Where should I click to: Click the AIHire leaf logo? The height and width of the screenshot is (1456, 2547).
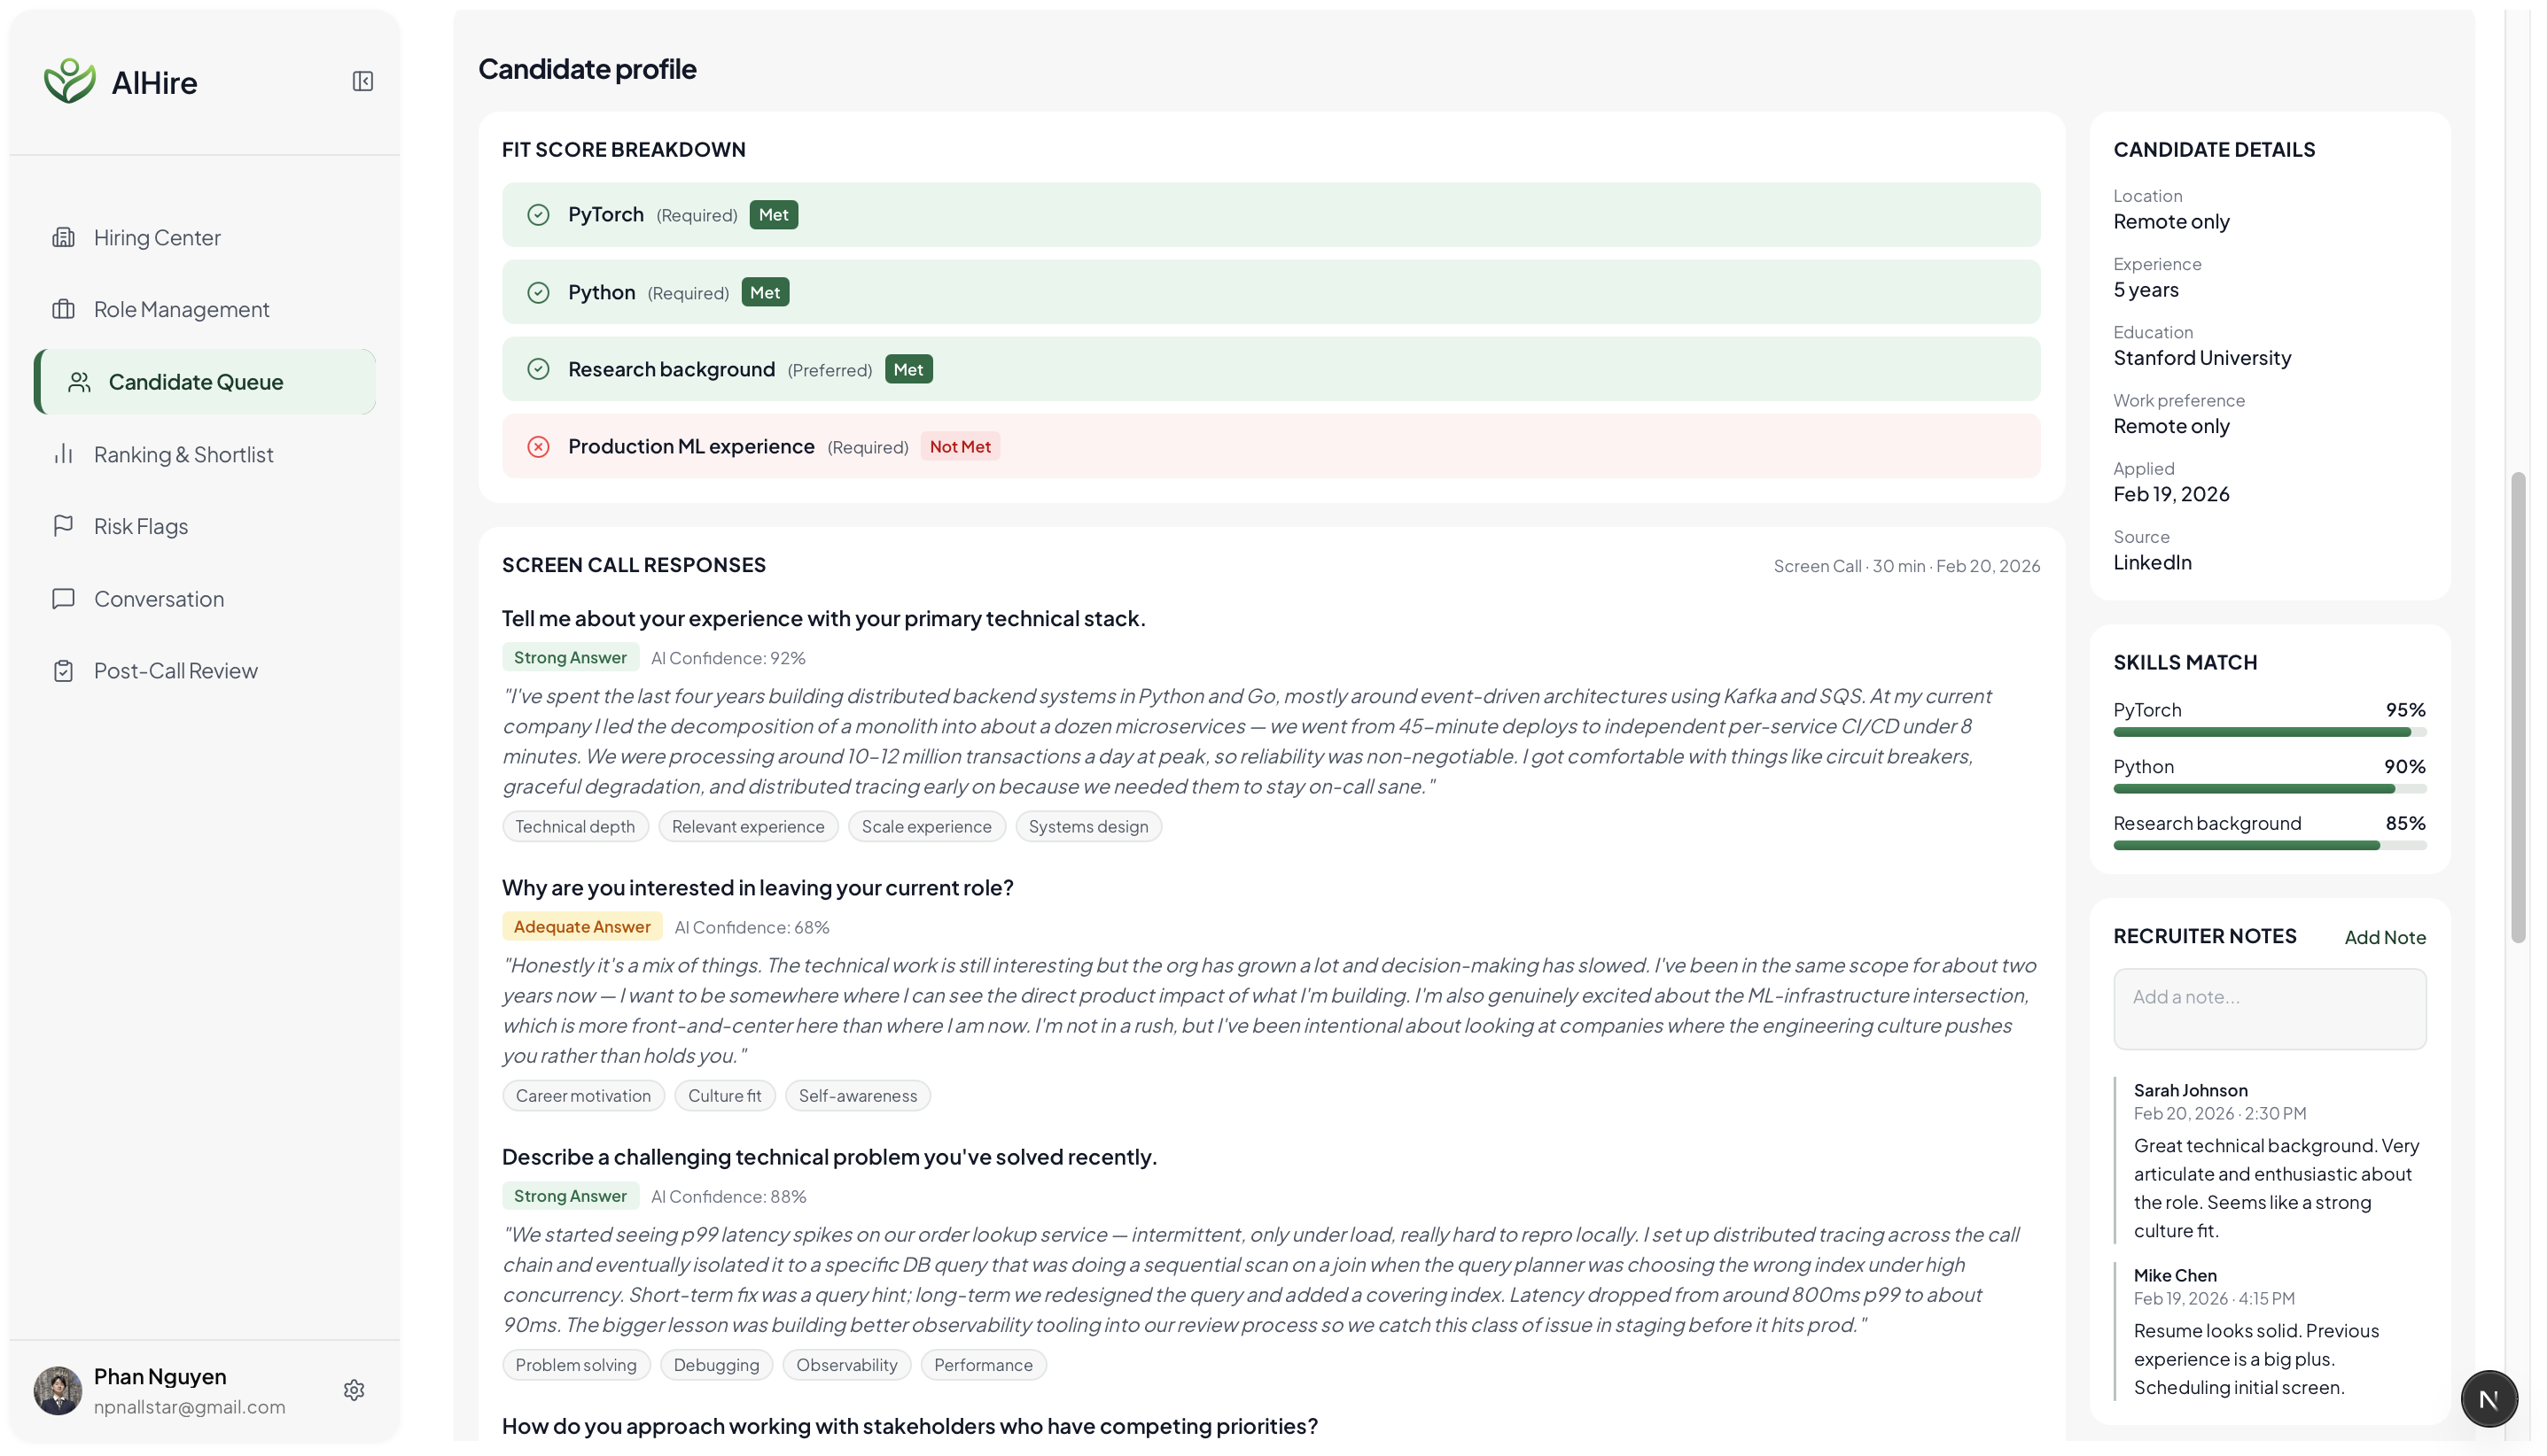[69, 81]
